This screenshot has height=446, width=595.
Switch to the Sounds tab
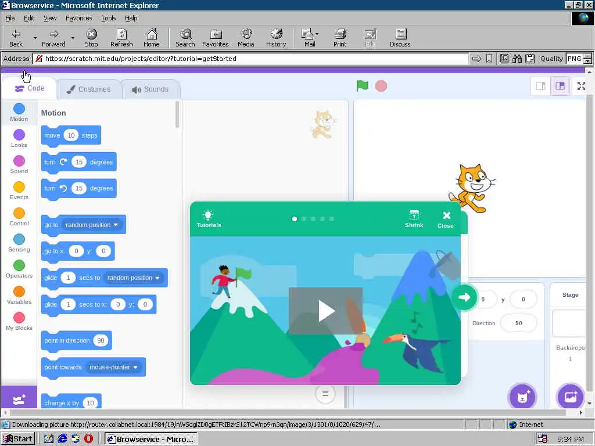pyautogui.click(x=150, y=89)
